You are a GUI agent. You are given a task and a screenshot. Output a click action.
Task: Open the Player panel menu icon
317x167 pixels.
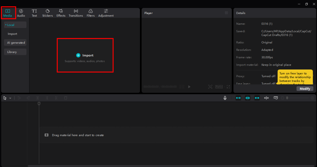click(226, 13)
